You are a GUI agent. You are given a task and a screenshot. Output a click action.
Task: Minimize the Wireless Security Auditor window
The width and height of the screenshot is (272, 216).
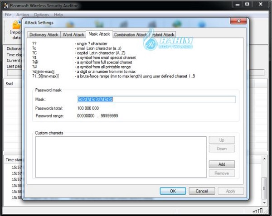[238, 5]
